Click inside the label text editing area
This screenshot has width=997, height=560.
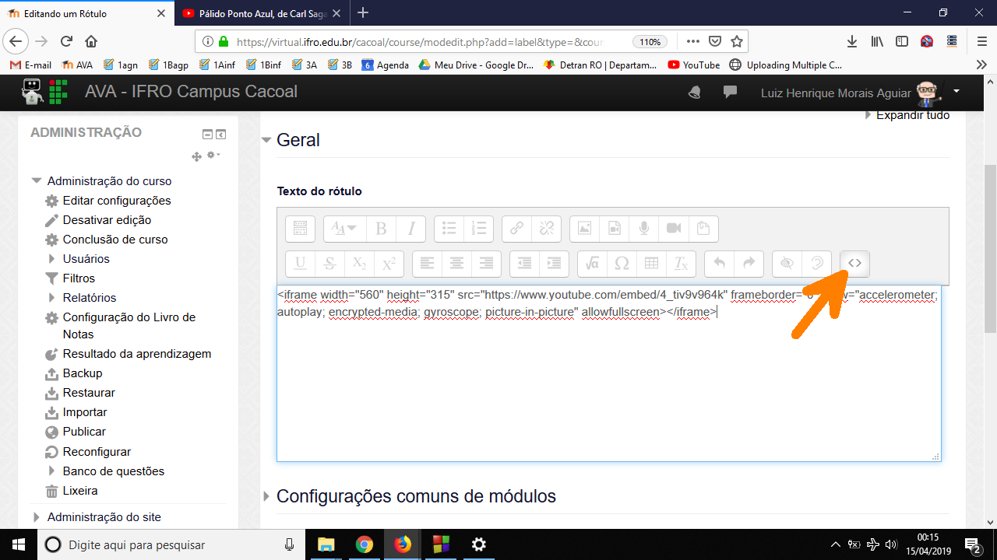tap(608, 389)
